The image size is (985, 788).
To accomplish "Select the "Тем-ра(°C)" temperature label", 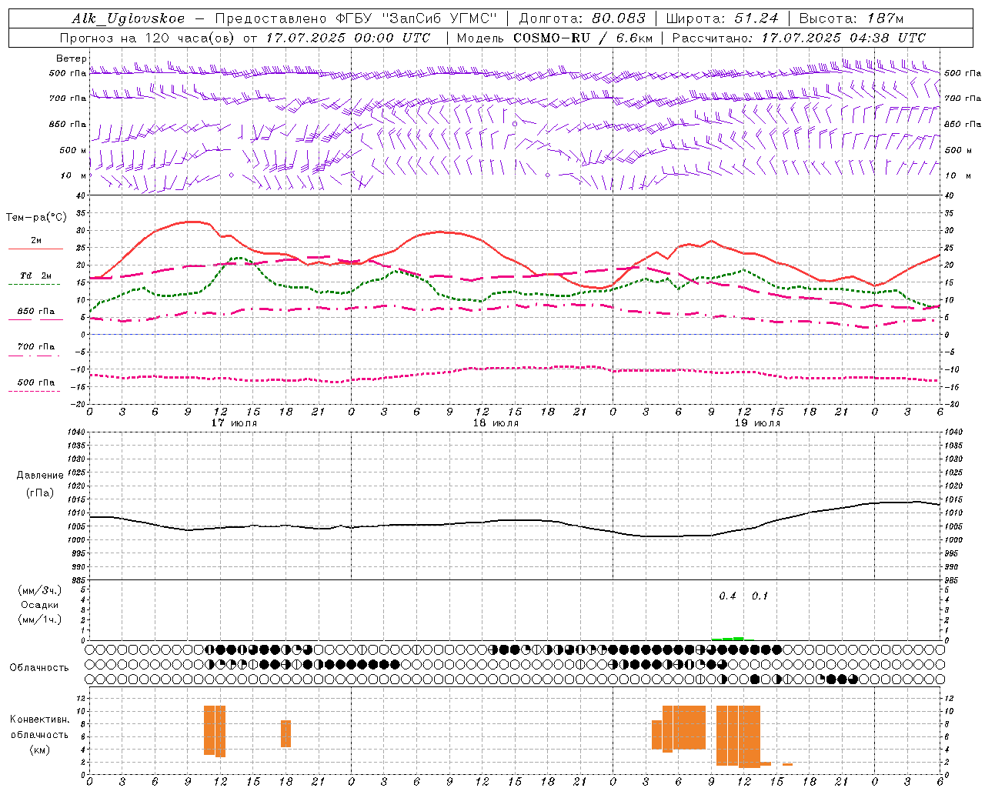I will pyautogui.click(x=36, y=218).
